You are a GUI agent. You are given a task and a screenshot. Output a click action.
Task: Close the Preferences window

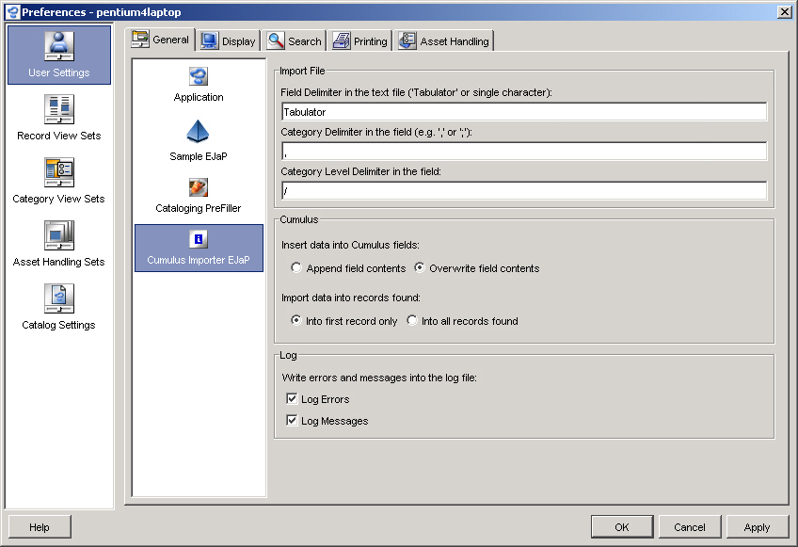[x=784, y=11]
